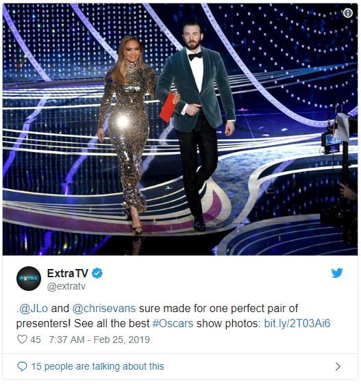
Task: Expand the conversation with the right chevron
Action: [x=338, y=366]
